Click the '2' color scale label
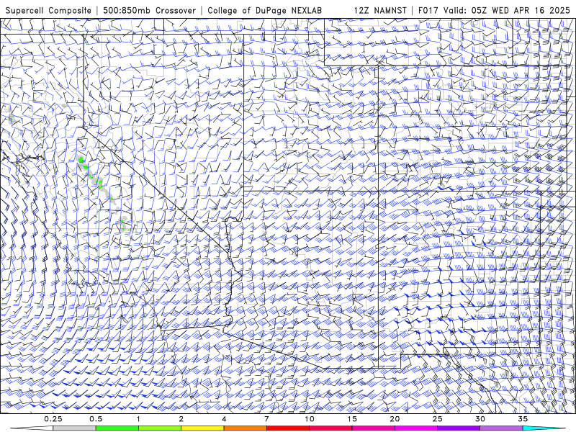Screen dimensions: 576x432 pyautogui.click(x=181, y=419)
